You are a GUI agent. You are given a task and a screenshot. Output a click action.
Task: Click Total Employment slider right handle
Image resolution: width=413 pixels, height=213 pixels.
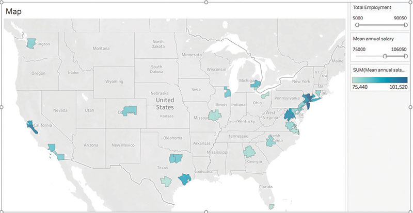point(406,24)
